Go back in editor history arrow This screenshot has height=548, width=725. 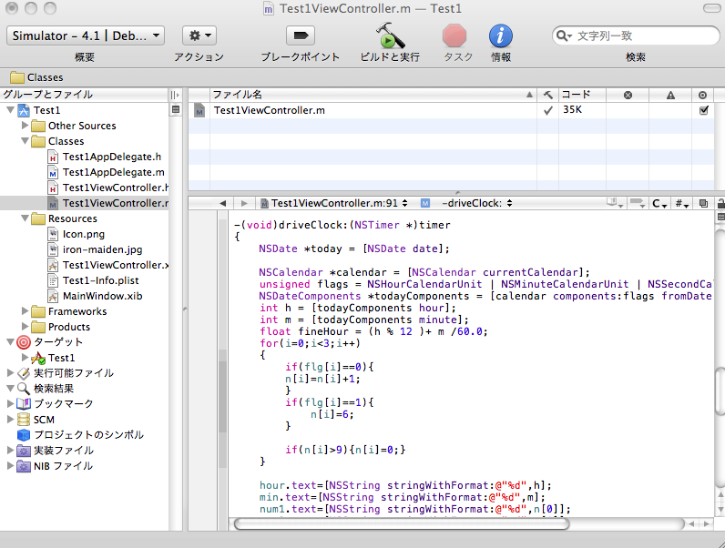coord(223,203)
